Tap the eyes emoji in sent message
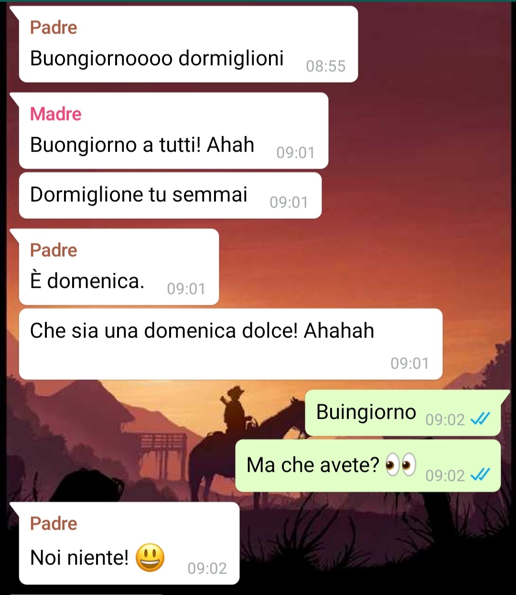This screenshot has height=595, width=516. coord(401,465)
